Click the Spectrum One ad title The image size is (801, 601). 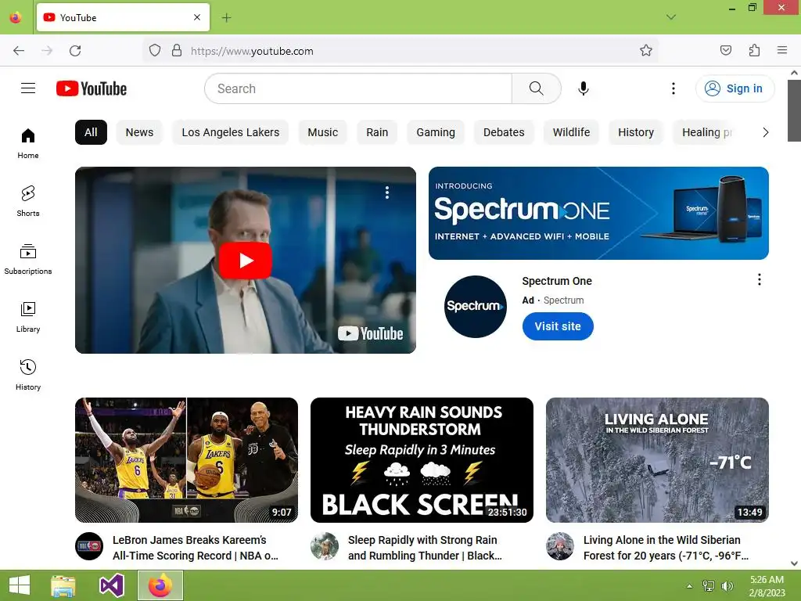coord(557,281)
